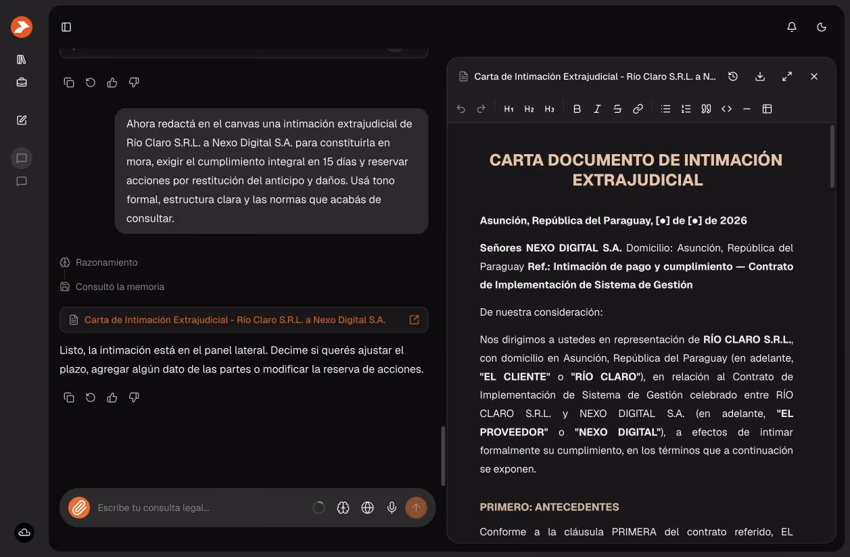This screenshot has height=557, width=850.
Task: Toggle bold formatting
Action: 577,109
